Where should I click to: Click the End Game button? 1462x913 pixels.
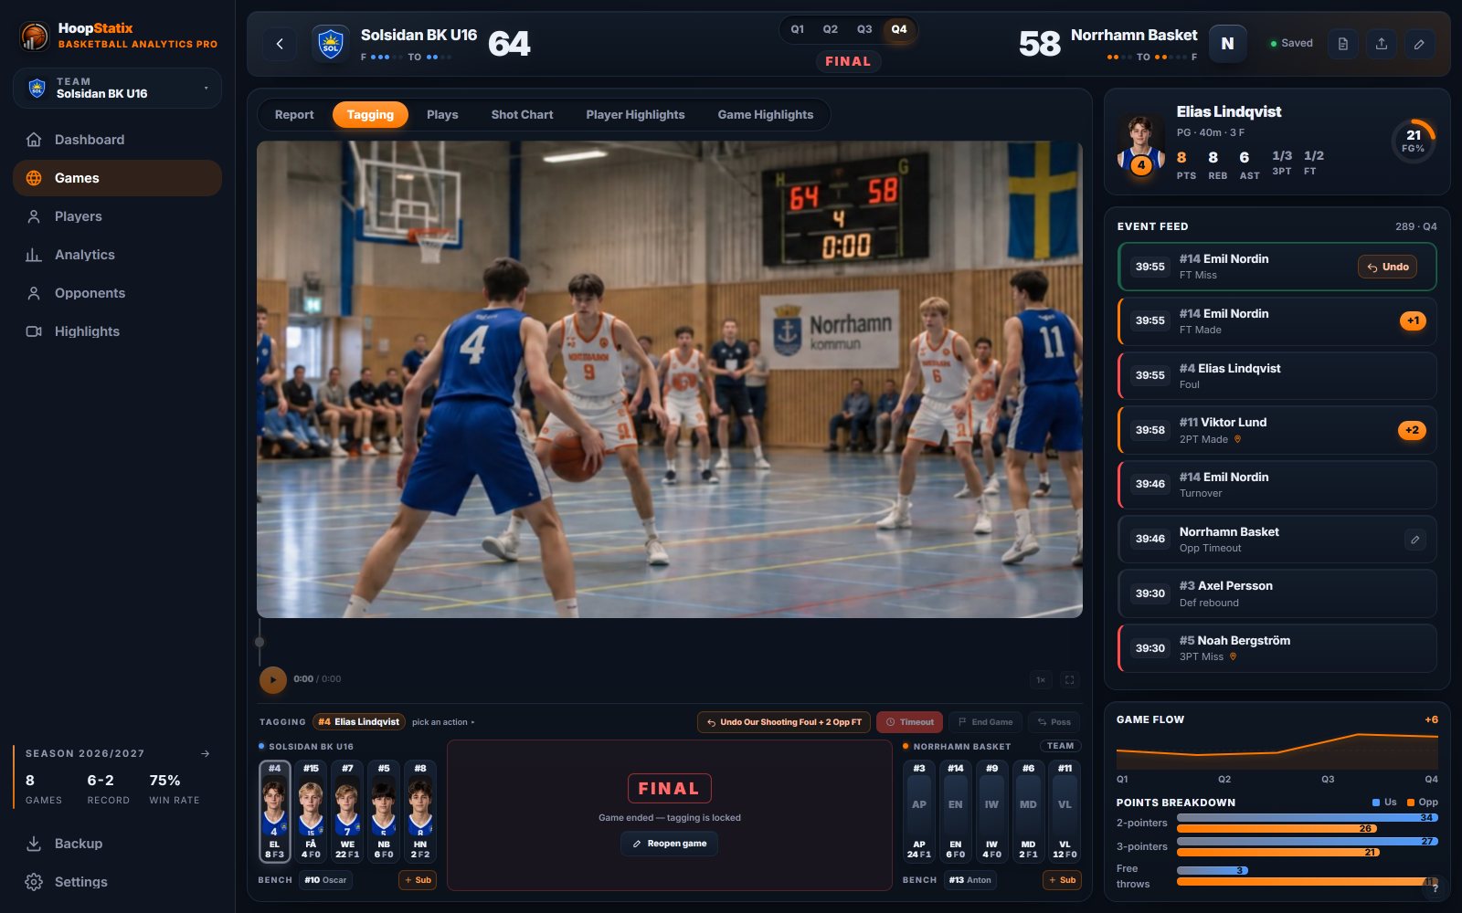click(x=985, y=722)
